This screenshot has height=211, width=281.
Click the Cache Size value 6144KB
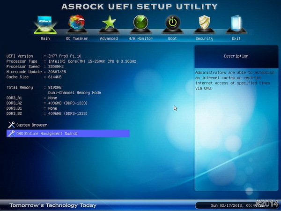point(55,77)
